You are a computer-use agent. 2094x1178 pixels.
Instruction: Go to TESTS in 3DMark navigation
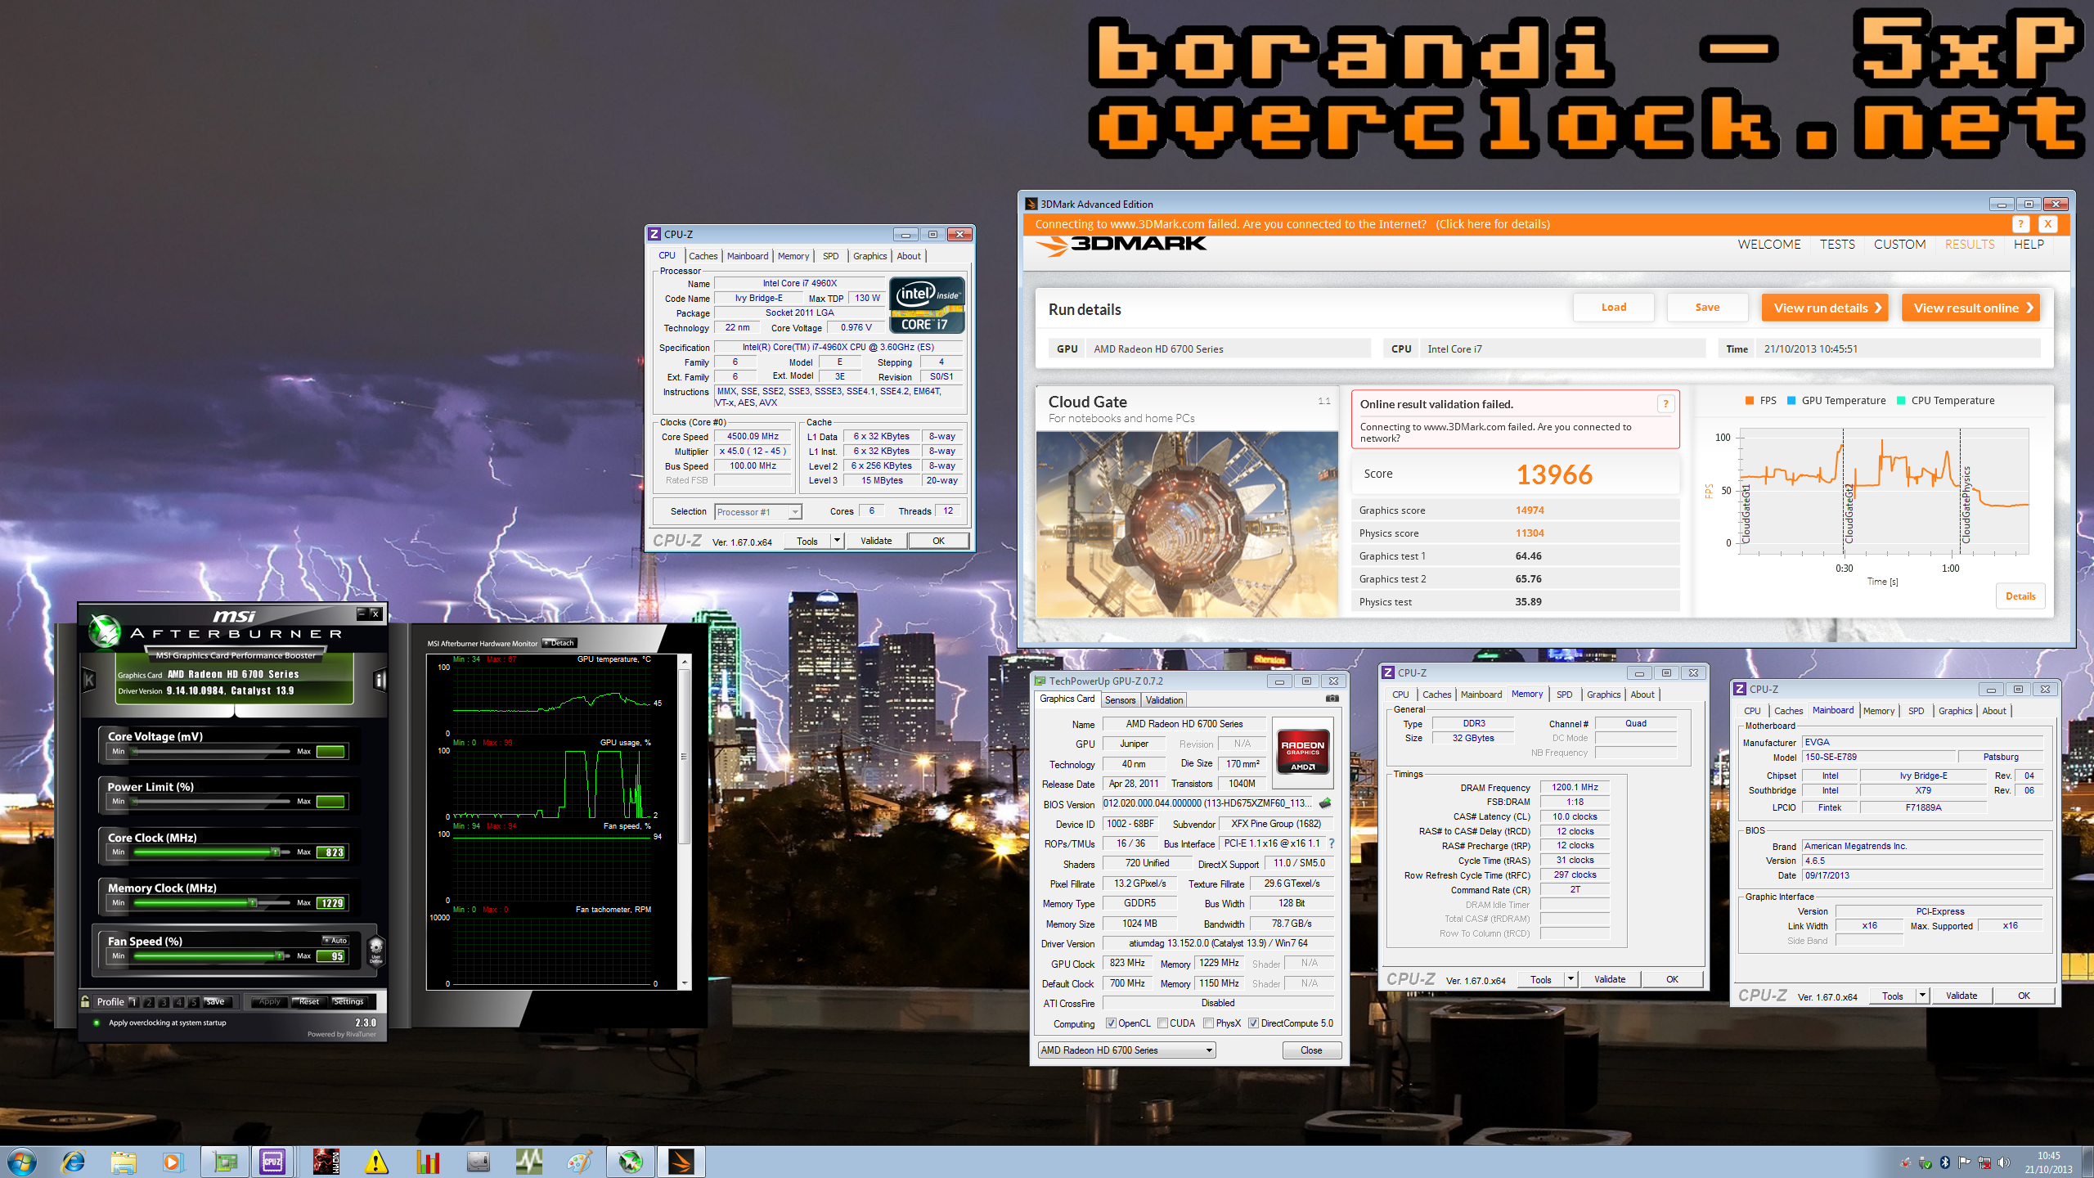tap(1837, 245)
